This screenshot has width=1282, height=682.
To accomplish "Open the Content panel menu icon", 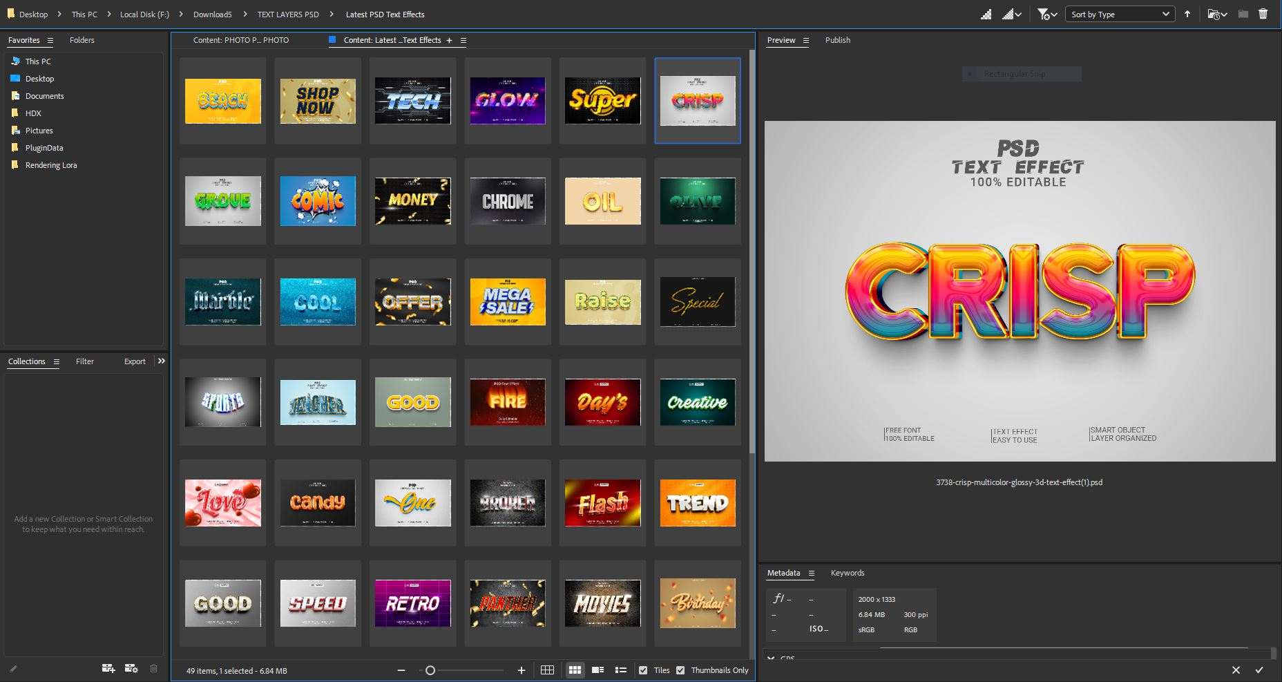I will (x=463, y=40).
